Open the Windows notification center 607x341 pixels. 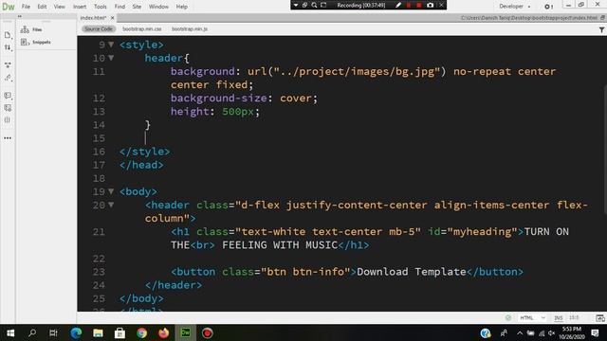595,332
